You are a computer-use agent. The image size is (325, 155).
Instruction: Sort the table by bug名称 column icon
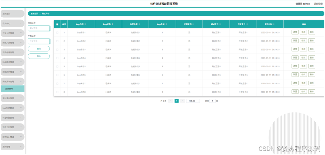[85, 24]
